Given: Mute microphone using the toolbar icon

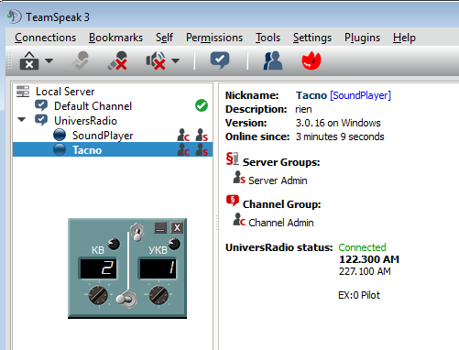Looking at the screenshot, I should pyautogui.click(x=118, y=60).
